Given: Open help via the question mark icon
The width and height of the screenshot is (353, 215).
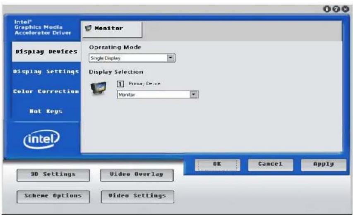Looking at the screenshot, I should [x=336, y=9].
